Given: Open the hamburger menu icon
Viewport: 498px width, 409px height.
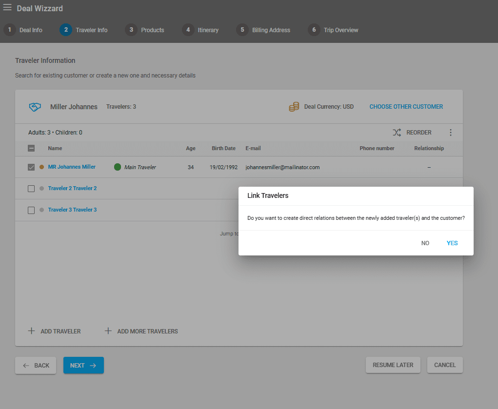Looking at the screenshot, I should 7,8.
